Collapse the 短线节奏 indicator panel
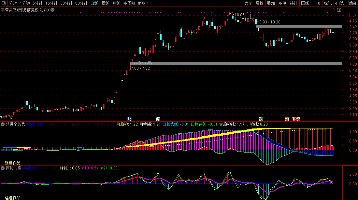The image size is (358, 200). (3, 168)
